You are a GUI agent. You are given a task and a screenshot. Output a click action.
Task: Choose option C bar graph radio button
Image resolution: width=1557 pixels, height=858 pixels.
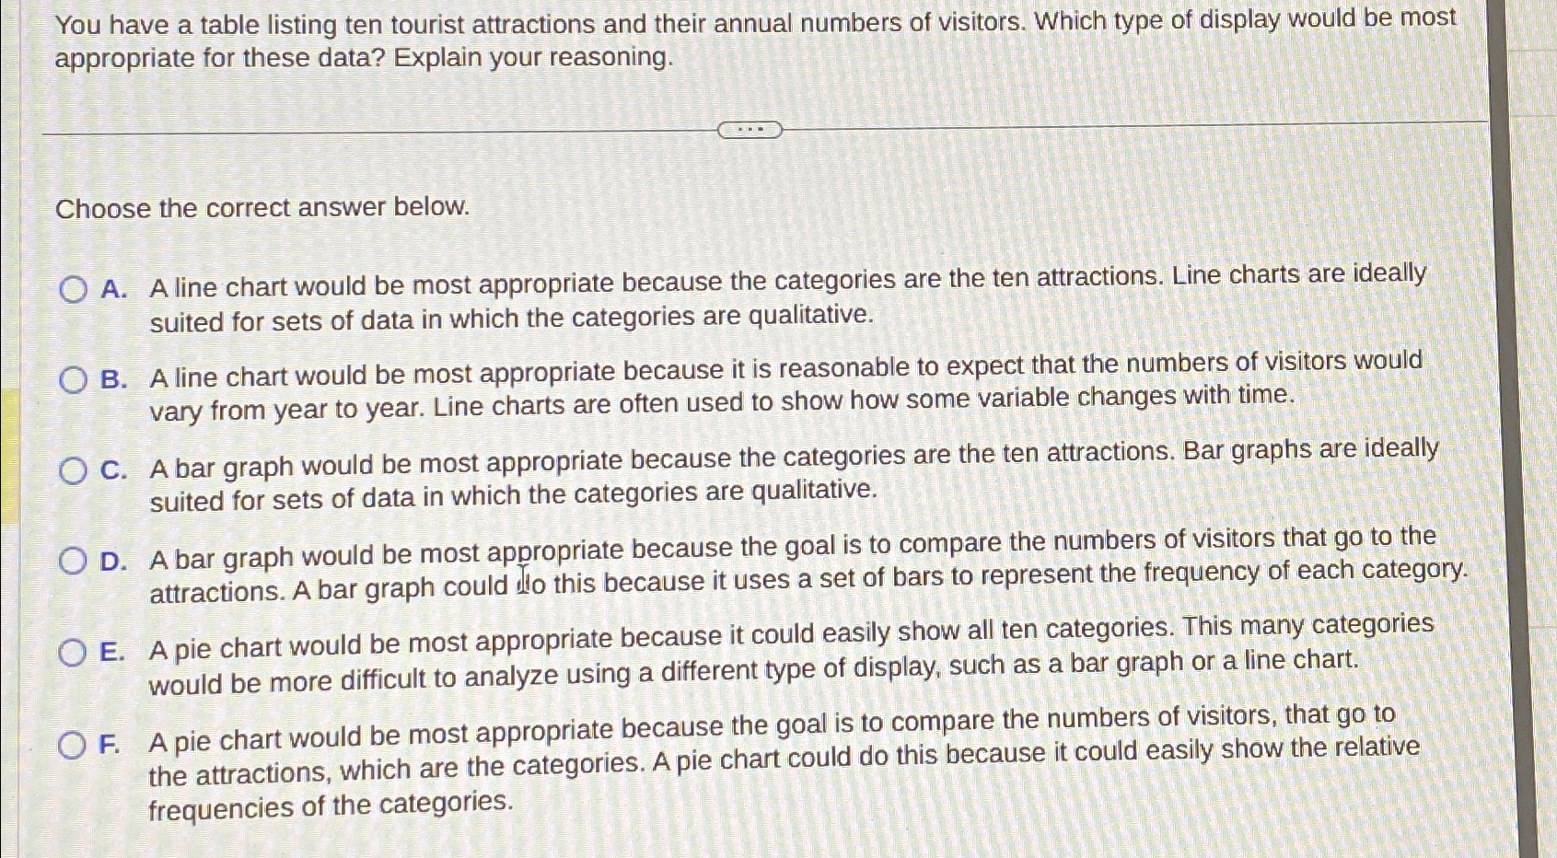click(x=74, y=471)
